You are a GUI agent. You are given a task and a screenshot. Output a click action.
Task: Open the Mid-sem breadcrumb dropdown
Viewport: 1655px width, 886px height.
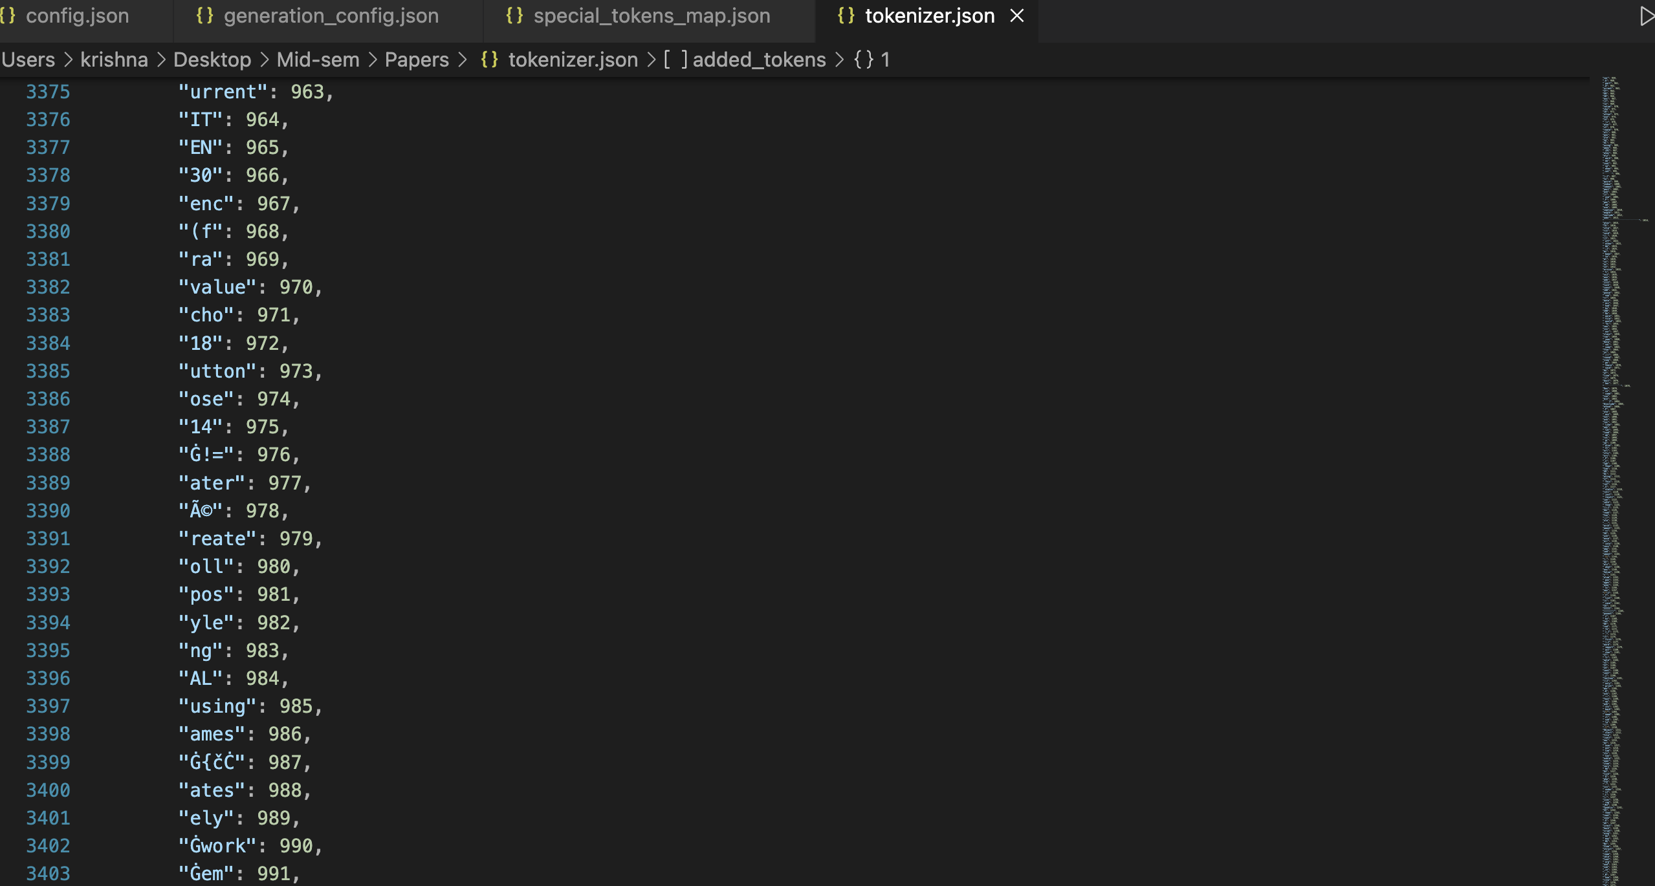coord(318,59)
